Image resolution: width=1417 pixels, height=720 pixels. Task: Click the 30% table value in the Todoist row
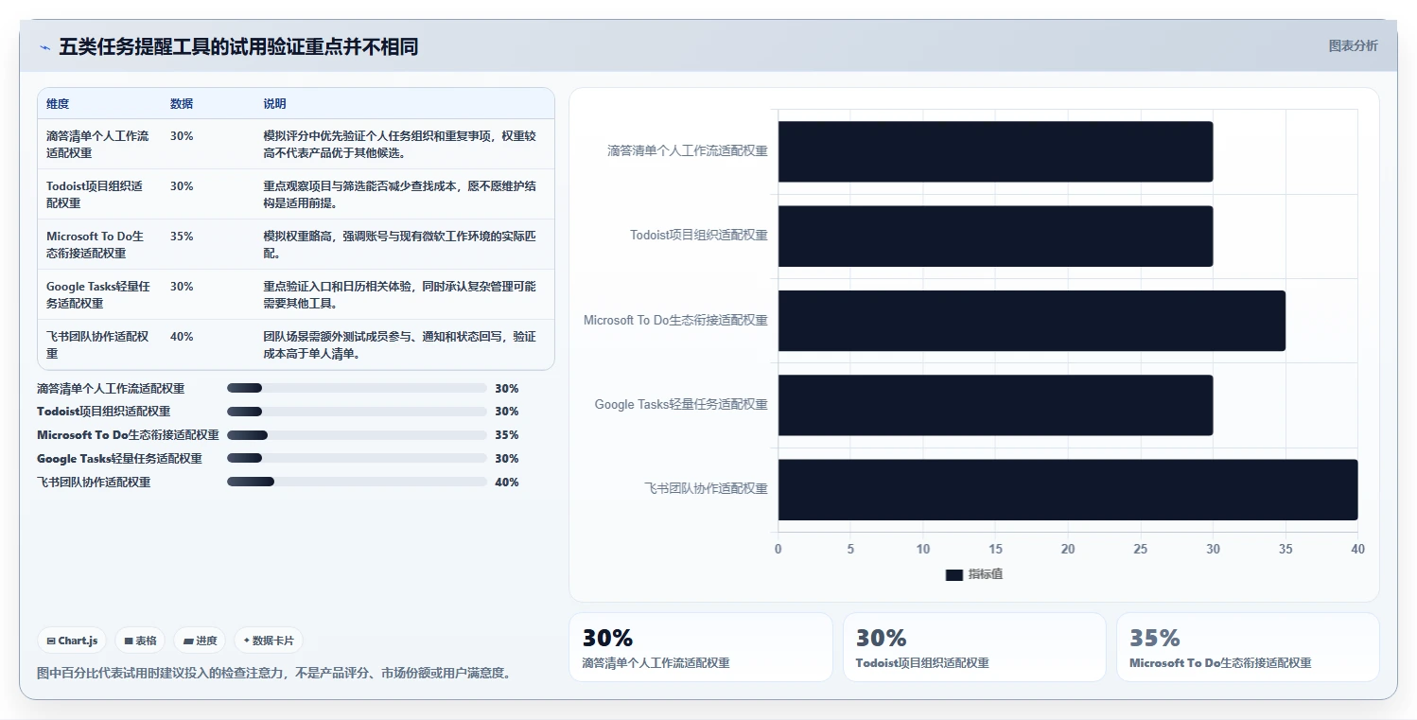pyautogui.click(x=182, y=186)
